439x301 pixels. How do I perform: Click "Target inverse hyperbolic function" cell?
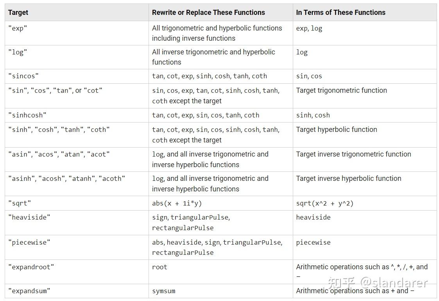point(348,178)
